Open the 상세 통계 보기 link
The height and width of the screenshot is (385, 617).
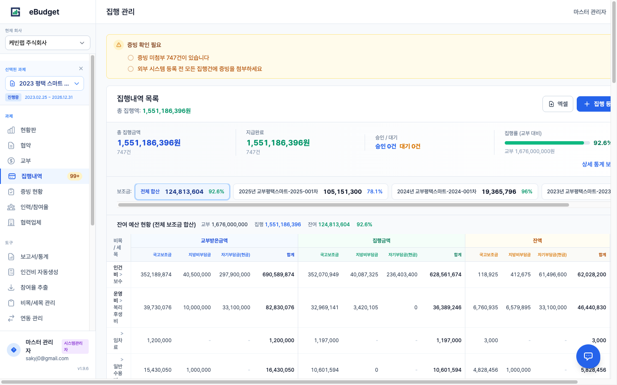[x=596, y=164]
